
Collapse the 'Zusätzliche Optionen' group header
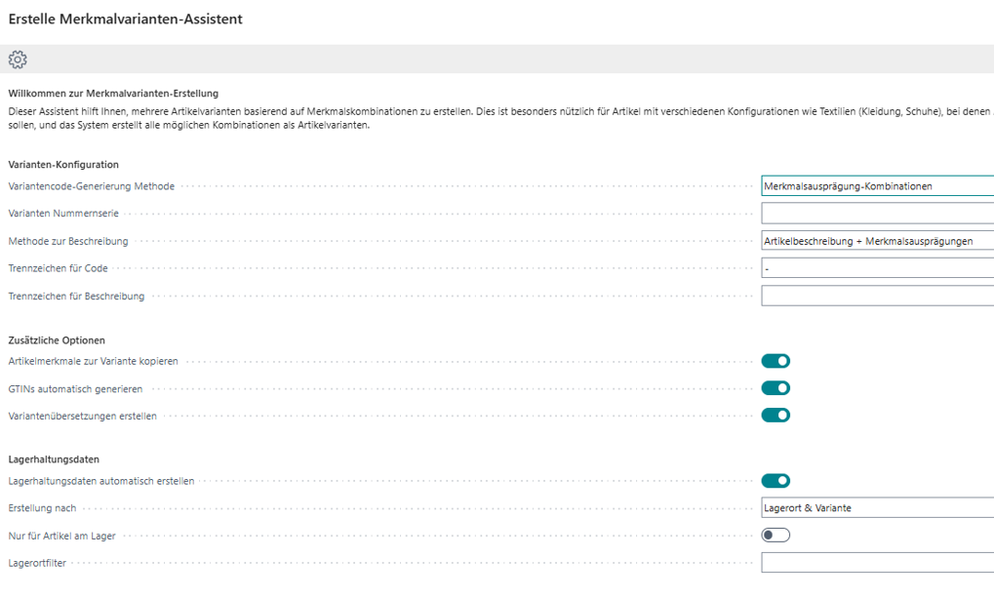[57, 340]
